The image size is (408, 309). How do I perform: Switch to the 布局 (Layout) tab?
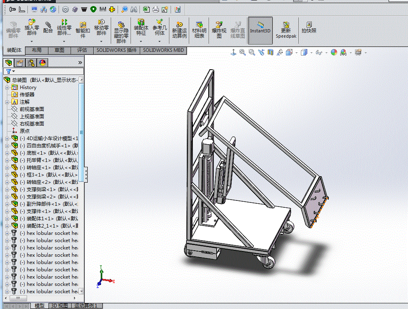pos(37,50)
